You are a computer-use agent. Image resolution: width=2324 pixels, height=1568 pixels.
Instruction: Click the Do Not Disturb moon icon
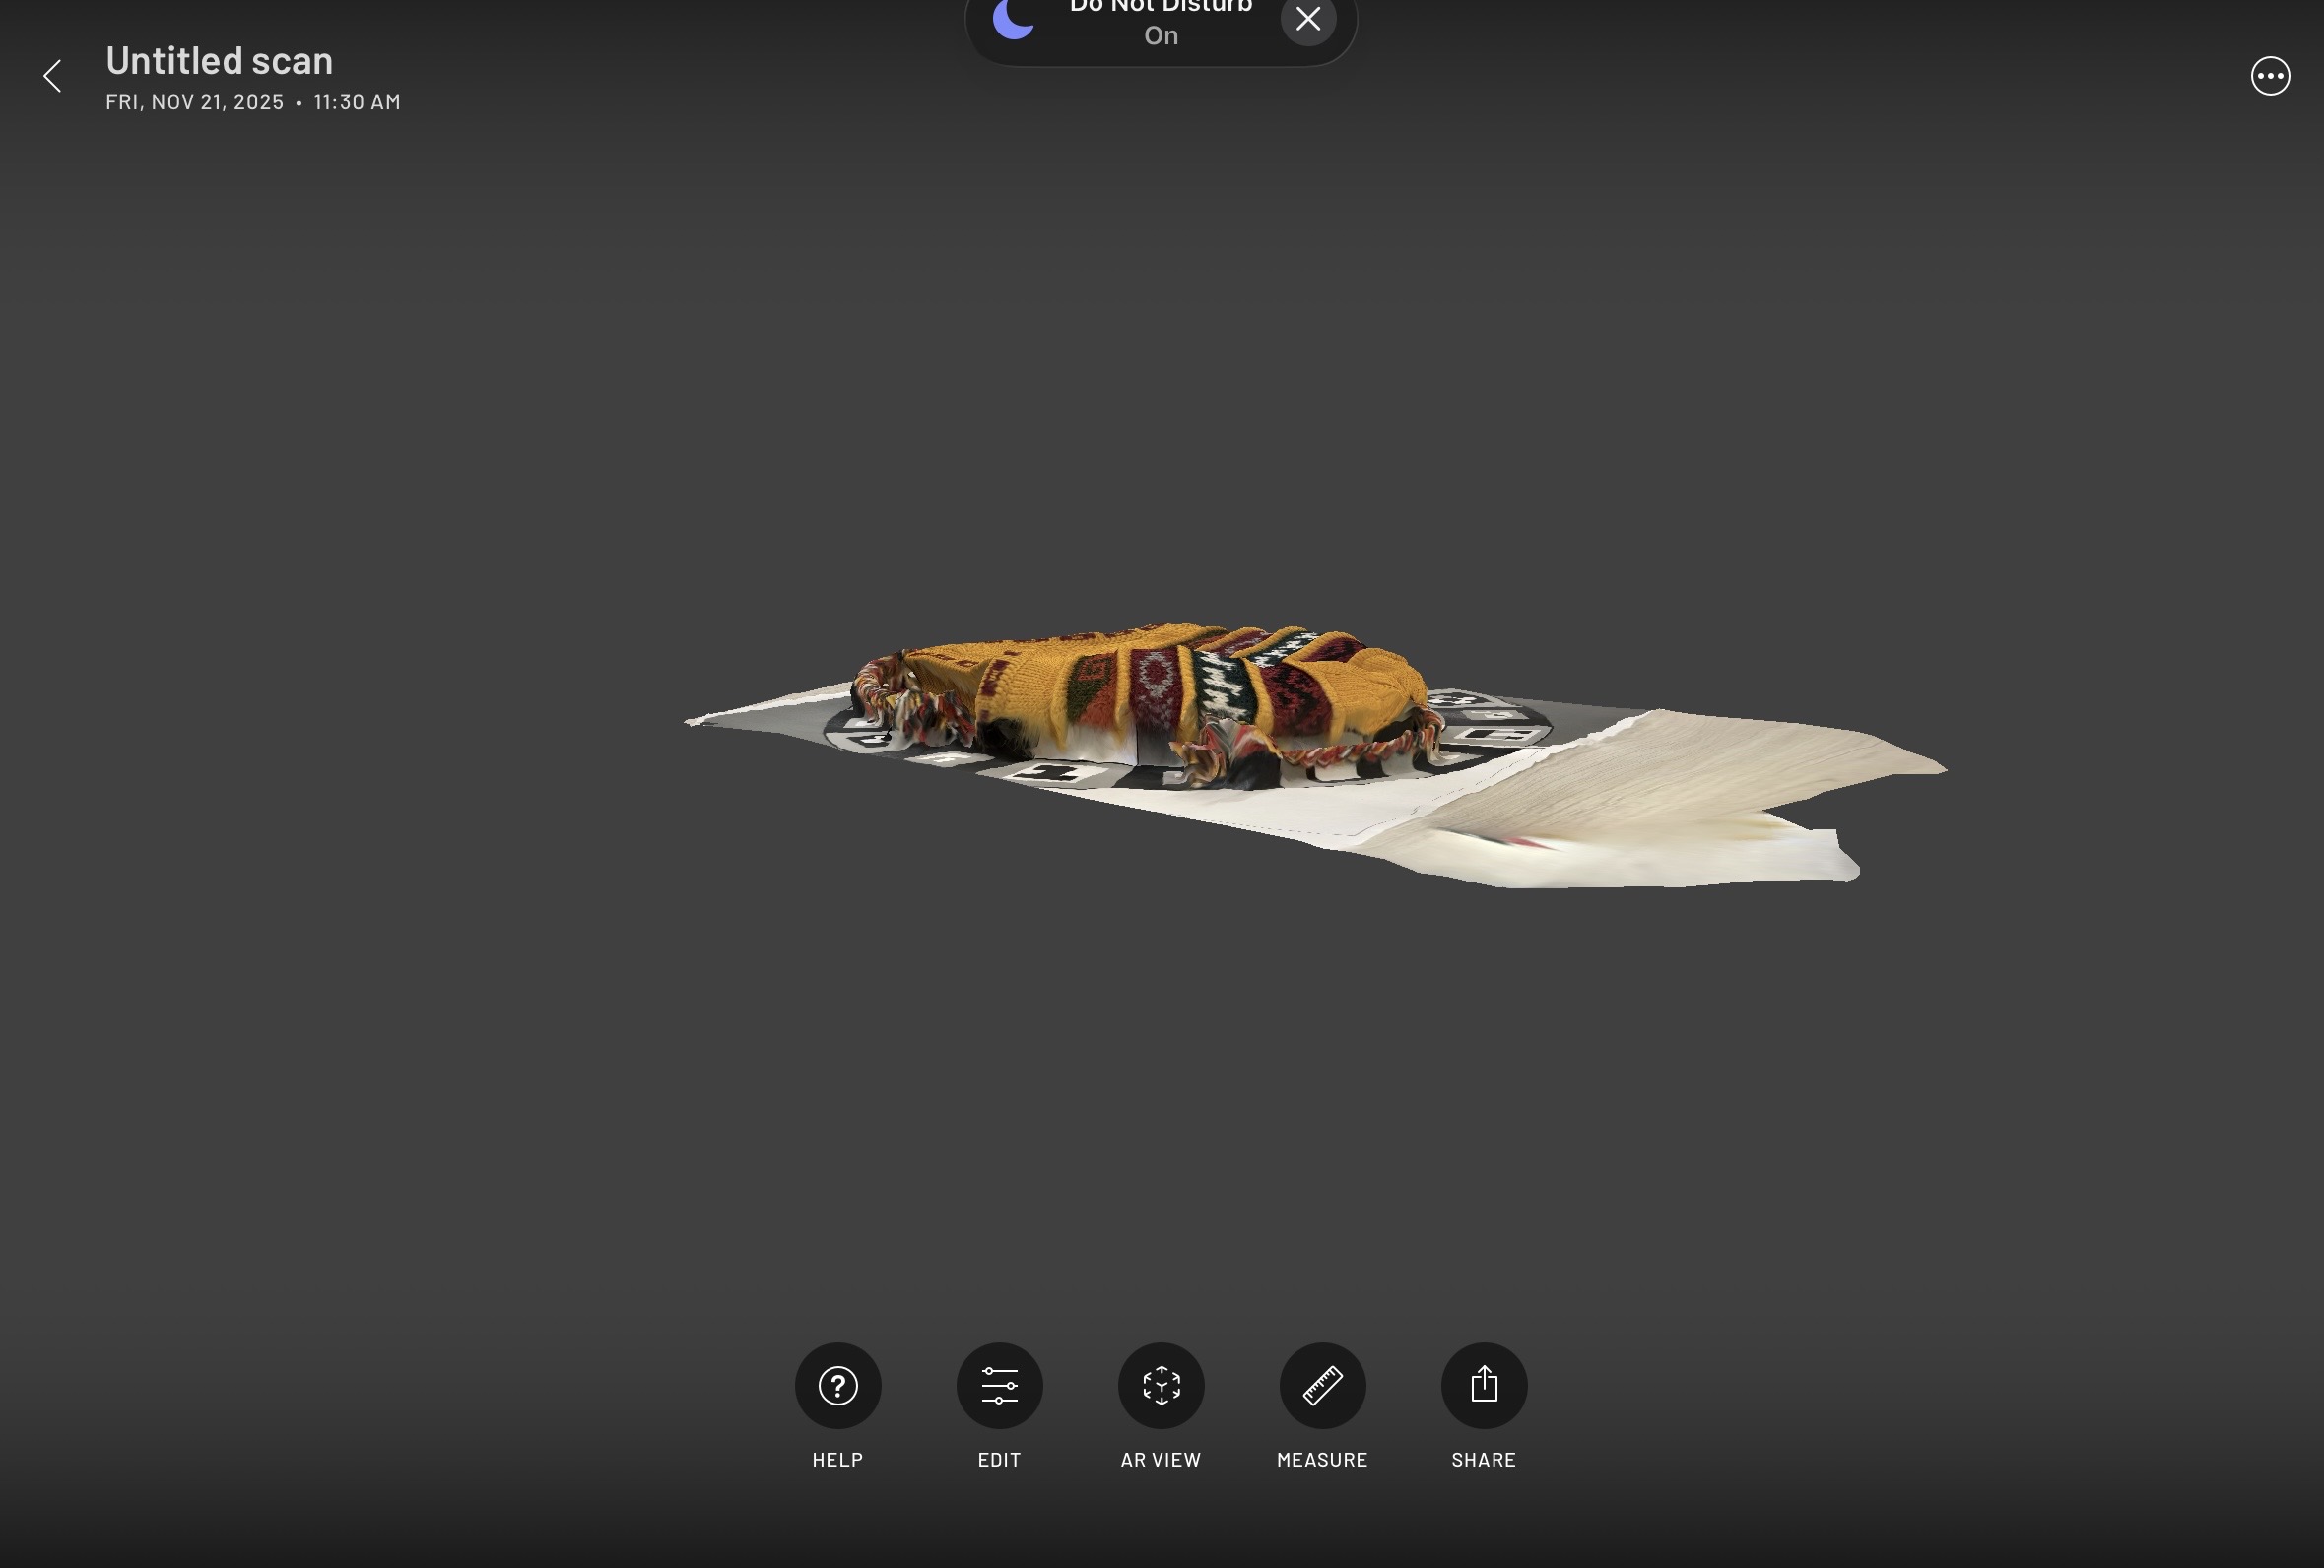coord(1014,20)
